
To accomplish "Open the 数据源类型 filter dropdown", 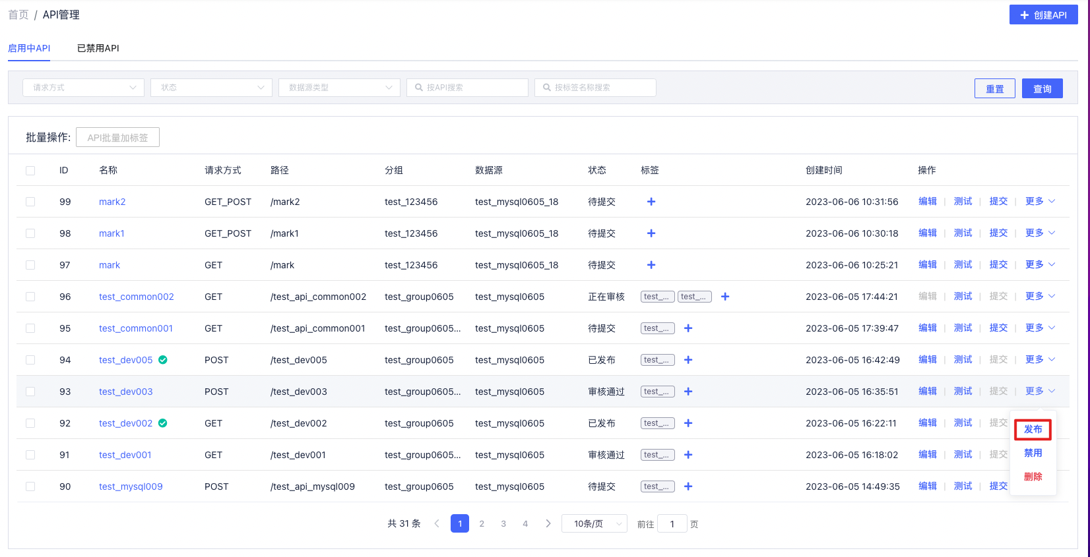I will coord(339,88).
